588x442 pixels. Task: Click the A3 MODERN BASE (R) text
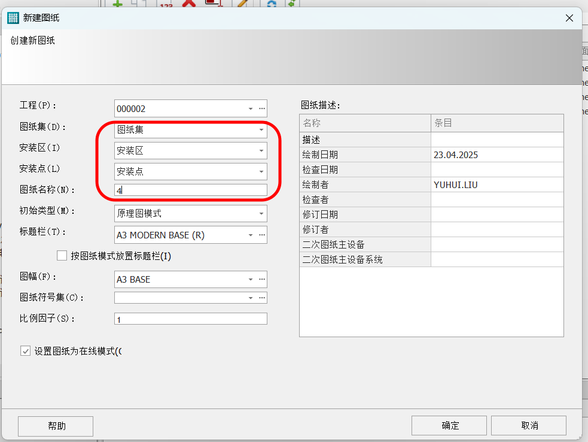click(x=160, y=235)
